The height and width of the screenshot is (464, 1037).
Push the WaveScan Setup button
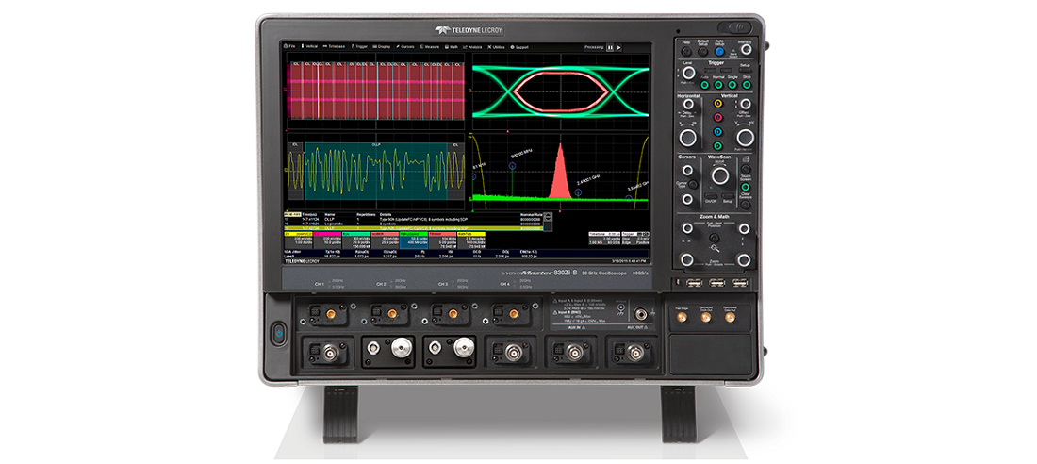pos(728,195)
